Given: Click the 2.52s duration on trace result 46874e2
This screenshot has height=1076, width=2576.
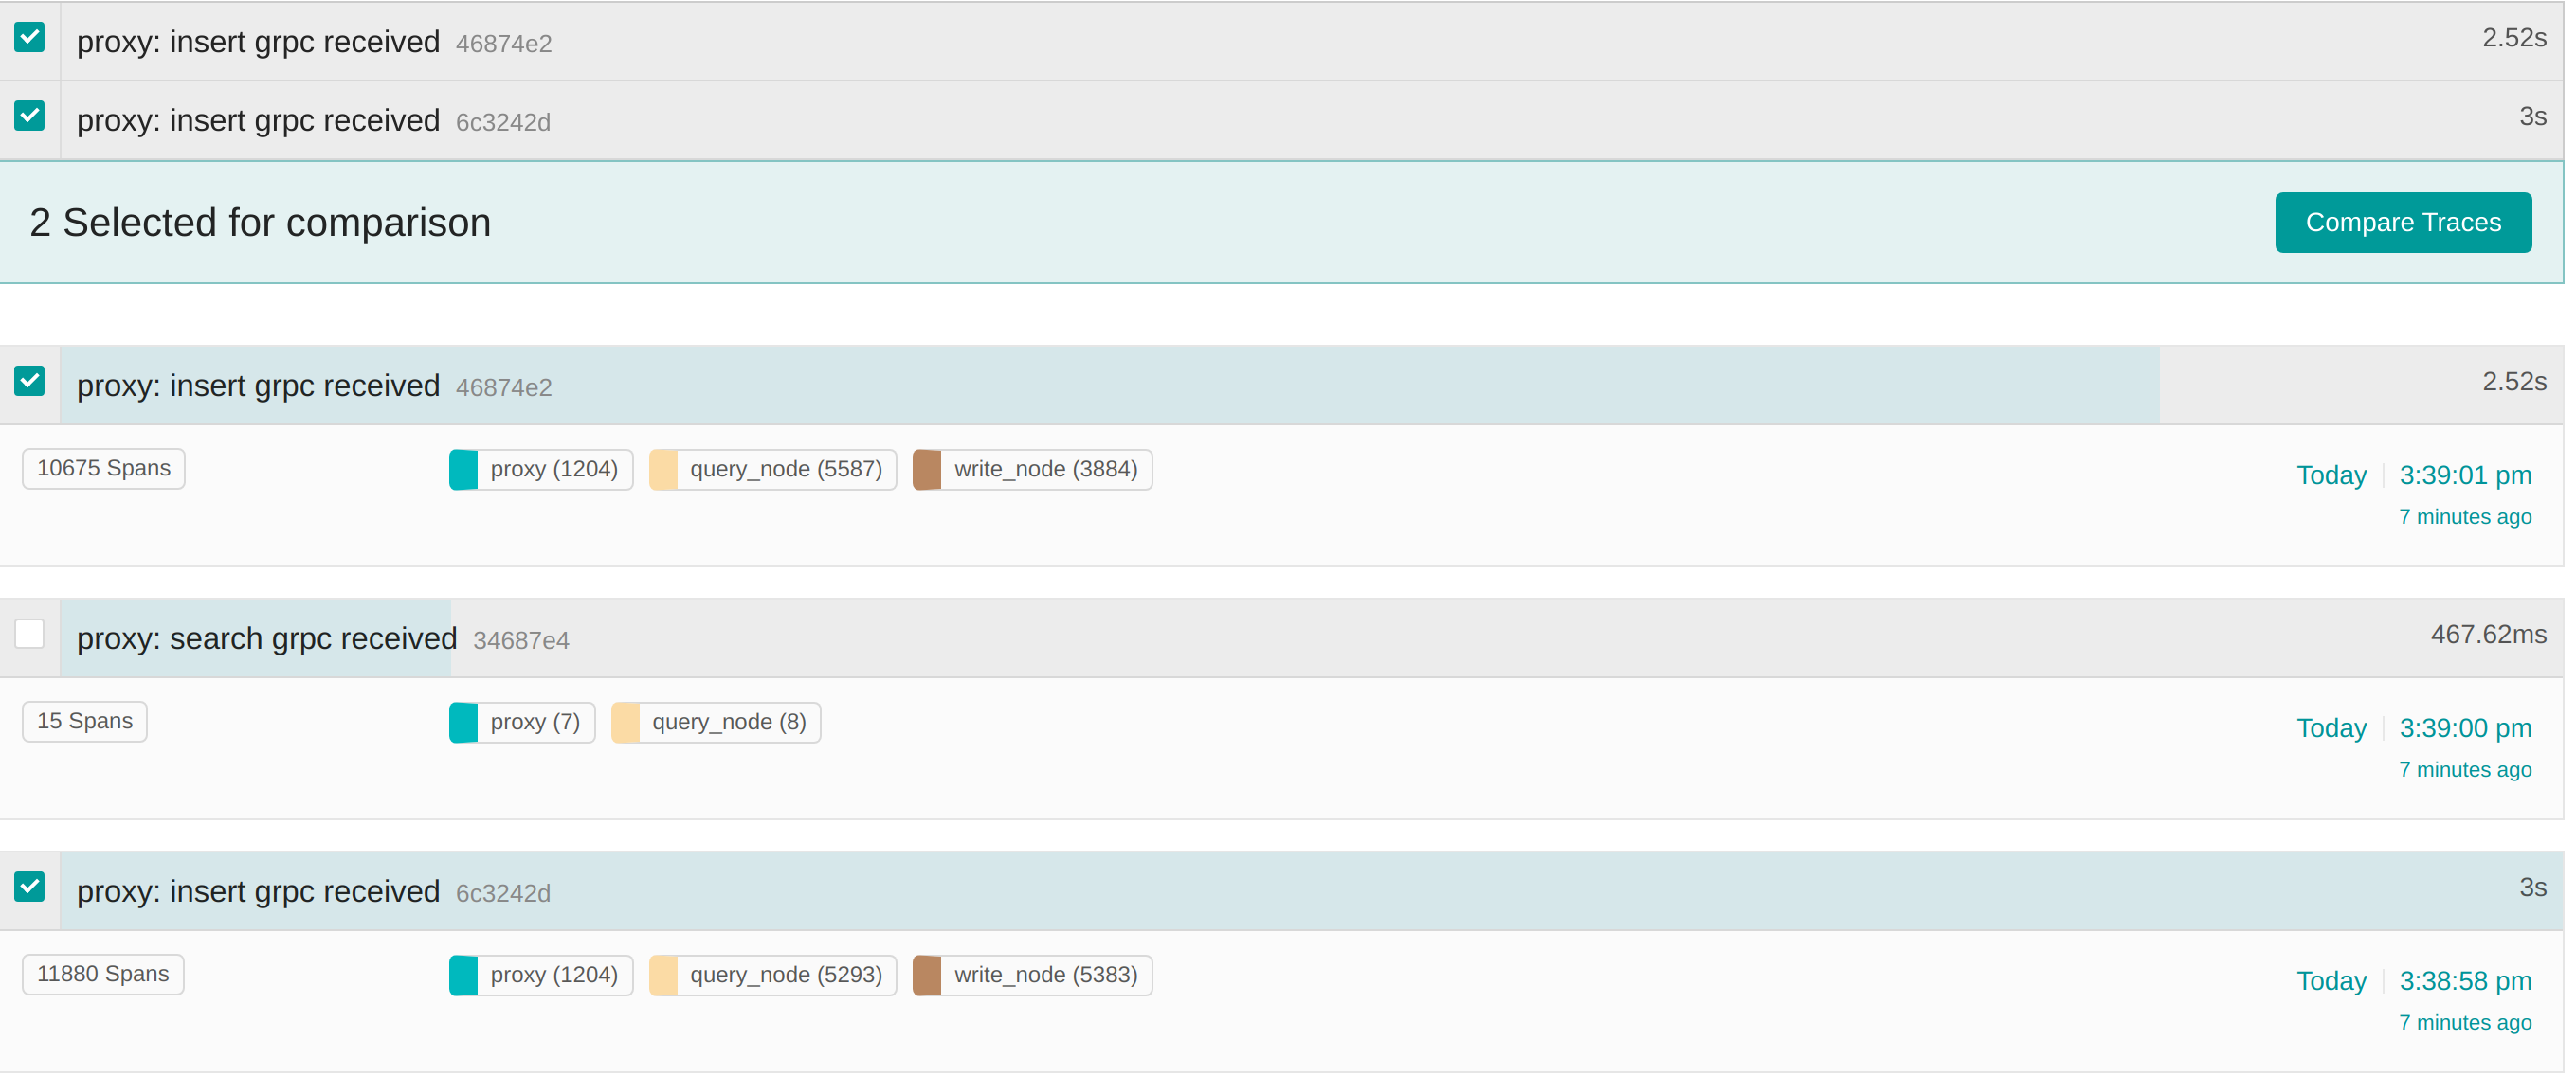Looking at the screenshot, I should click(2514, 382).
